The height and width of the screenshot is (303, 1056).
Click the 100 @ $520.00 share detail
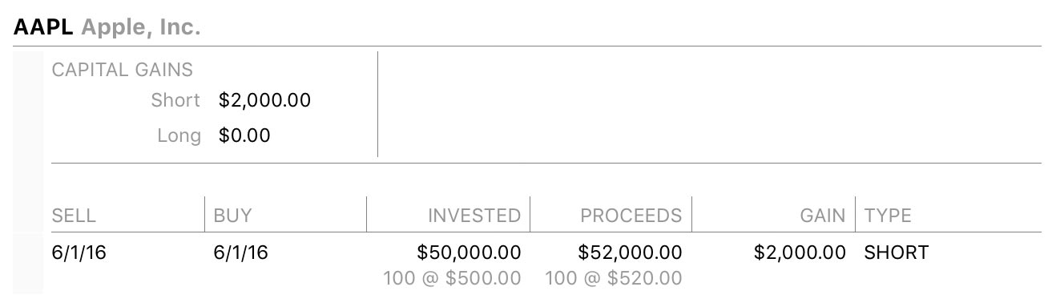(614, 279)
